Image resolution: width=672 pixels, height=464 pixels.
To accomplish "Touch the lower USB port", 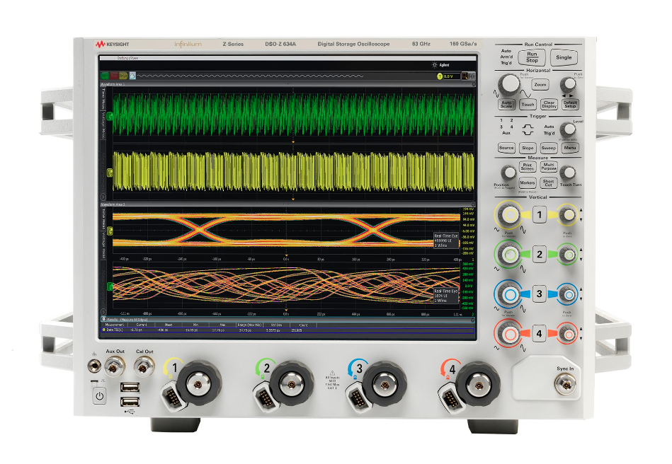I will click(x=130, y=402).
